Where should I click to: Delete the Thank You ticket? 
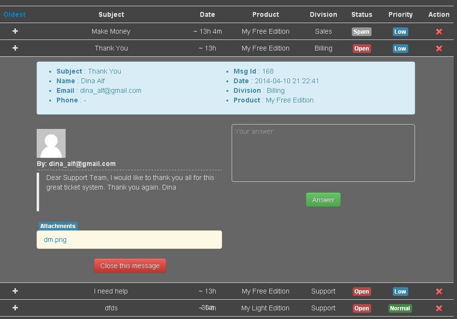coord(439,49)
